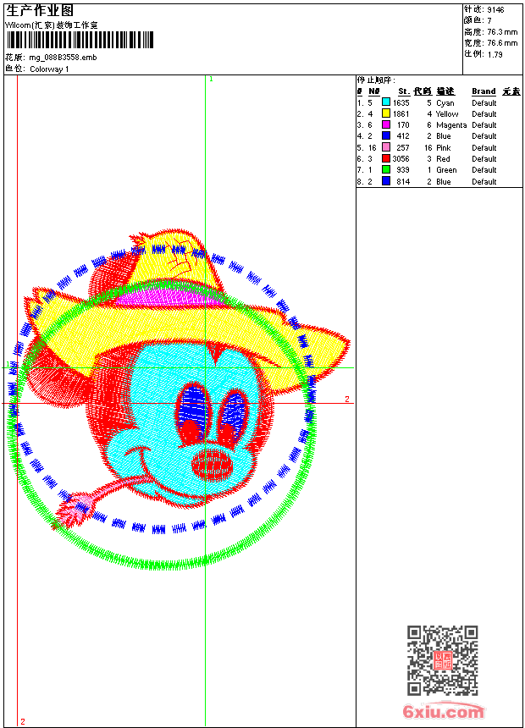Image resolution: width=525 pixels, height=728 pixels.
Task: Click Default brand in the Cyan row
Action: (x=484, y=103)
